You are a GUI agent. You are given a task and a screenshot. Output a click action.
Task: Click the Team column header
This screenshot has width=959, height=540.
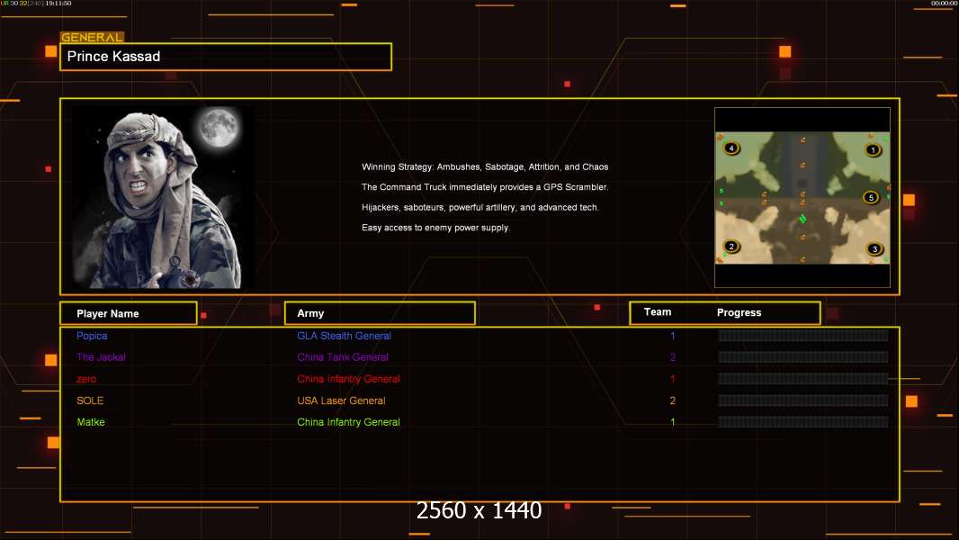tap(658, 312)
